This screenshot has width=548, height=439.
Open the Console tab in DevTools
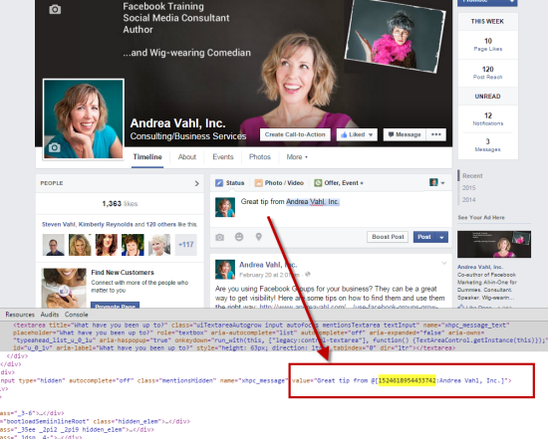pos(76,315)
